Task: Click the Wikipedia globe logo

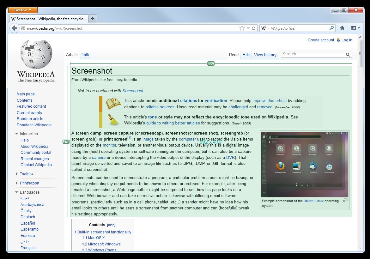Action: point(36,55)
